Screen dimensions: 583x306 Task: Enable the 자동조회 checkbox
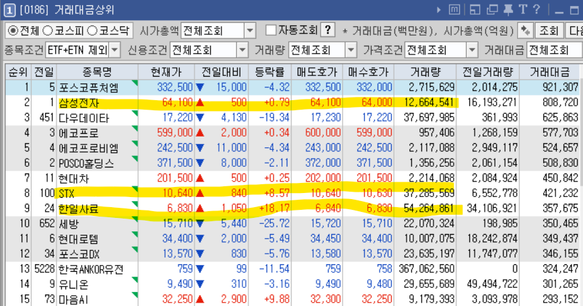[x=271, y=30]
